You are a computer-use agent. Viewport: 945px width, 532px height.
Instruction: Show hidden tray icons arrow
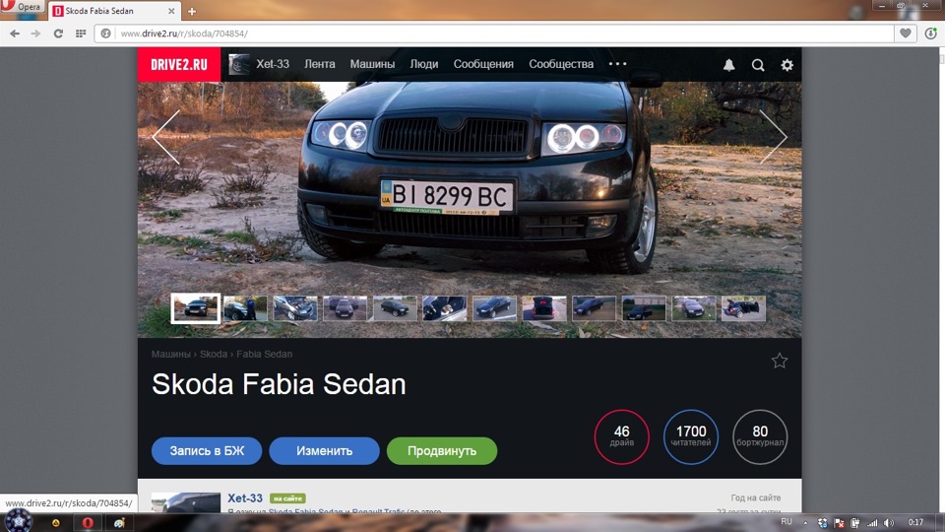[x=806, y=523]
